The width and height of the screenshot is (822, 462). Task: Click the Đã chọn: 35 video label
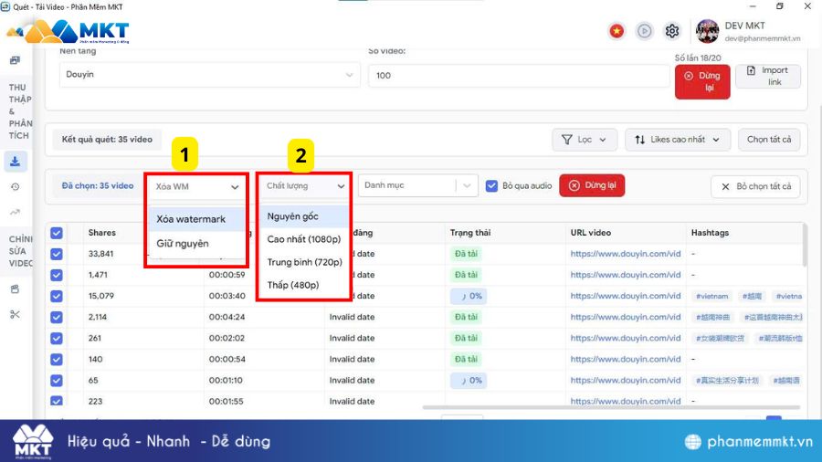click(98, 186)
